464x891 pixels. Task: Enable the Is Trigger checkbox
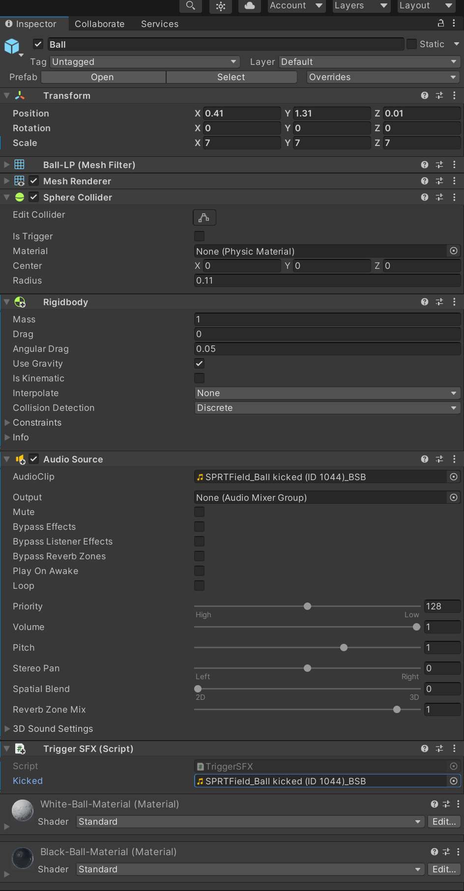(x=199, y=236)
